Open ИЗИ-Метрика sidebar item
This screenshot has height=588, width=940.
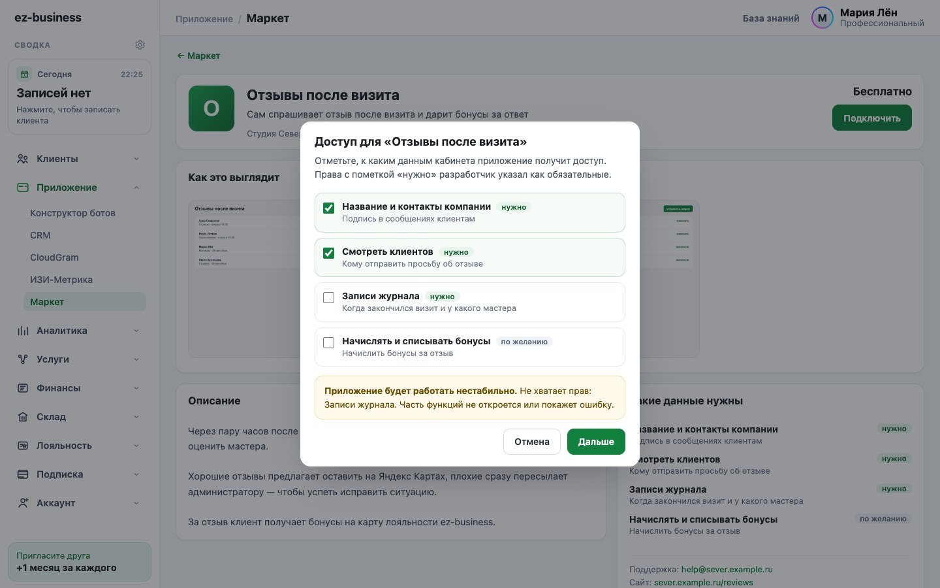pyautogui.click(x=85, y=280)
